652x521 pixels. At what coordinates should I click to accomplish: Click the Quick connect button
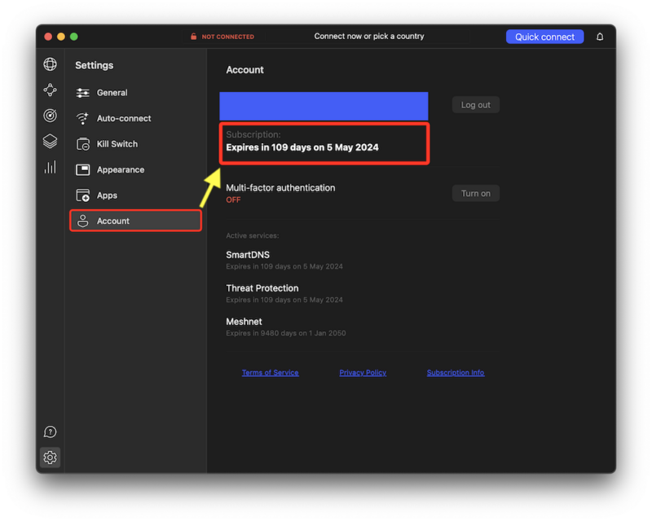coord(544,37)
